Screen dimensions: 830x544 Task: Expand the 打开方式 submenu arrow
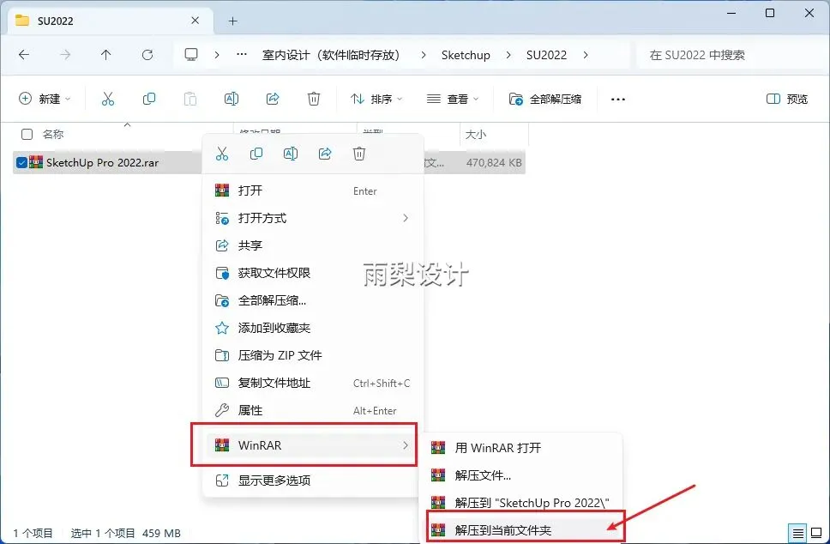click(x=406, y=218)
